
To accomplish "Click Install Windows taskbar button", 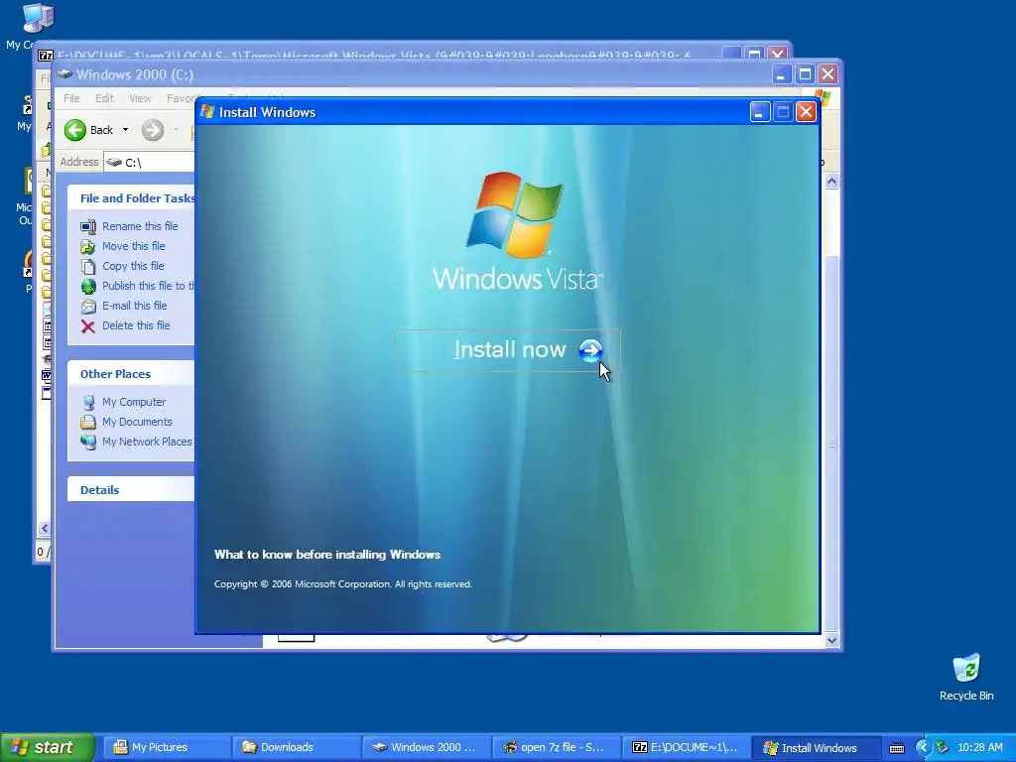I will tap(817, 748).
